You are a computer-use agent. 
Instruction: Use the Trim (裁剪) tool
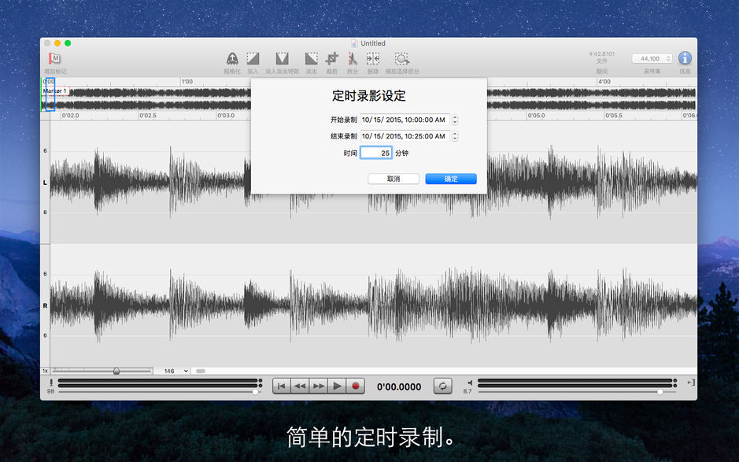pyautogui.click(x=331, y=59)
